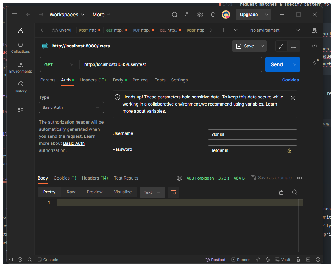Image resolution: width=334 pixels, height=267 pixels.
Task: Open the code snippet panel
Action: pos(314,46)
